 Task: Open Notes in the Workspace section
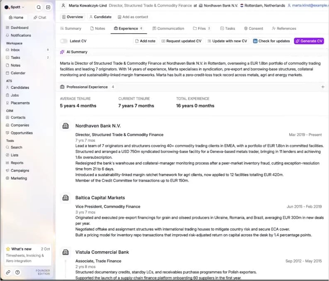13,65
